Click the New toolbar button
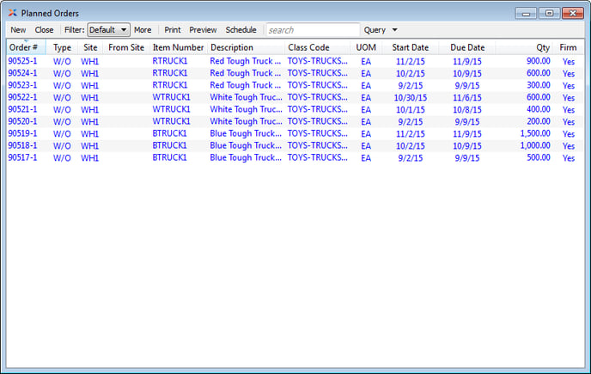The height and width of the screenshot is (374, 591). click(x=18, y=30)
